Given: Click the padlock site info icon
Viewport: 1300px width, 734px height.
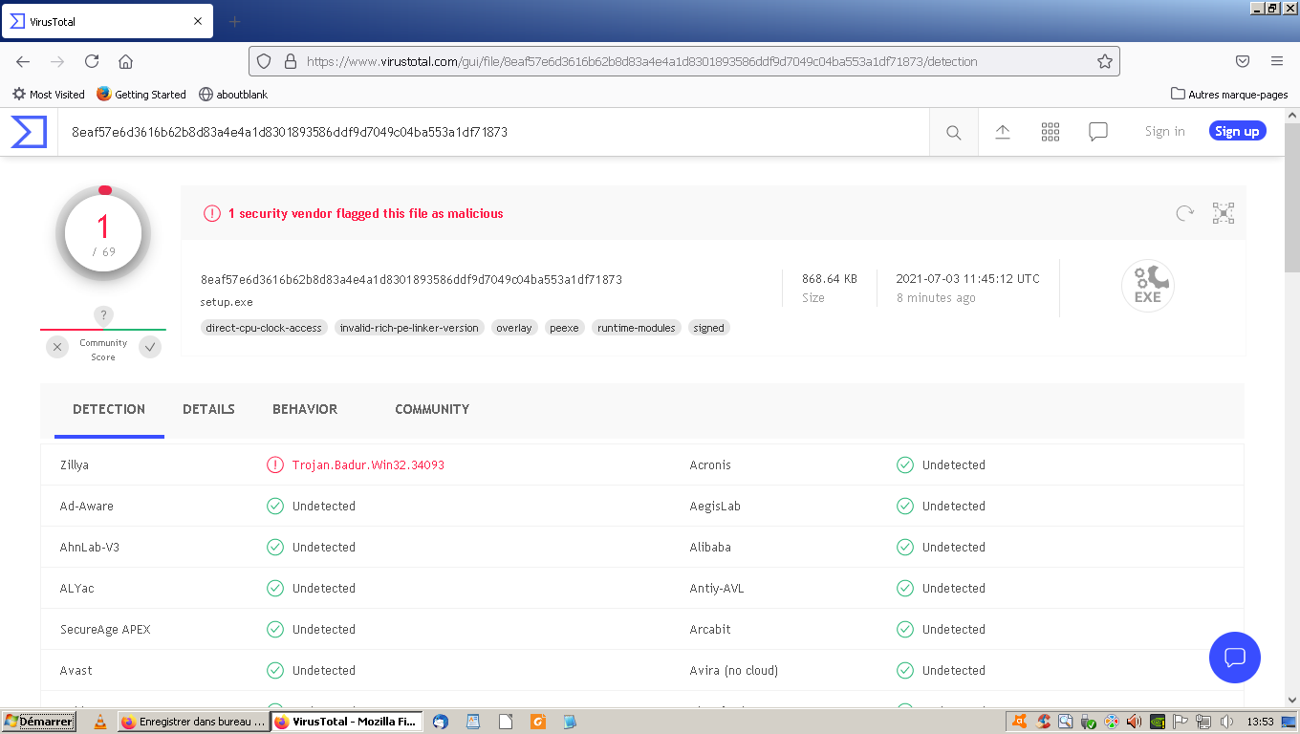Looking at the screenshot, I should pos(291,61).
